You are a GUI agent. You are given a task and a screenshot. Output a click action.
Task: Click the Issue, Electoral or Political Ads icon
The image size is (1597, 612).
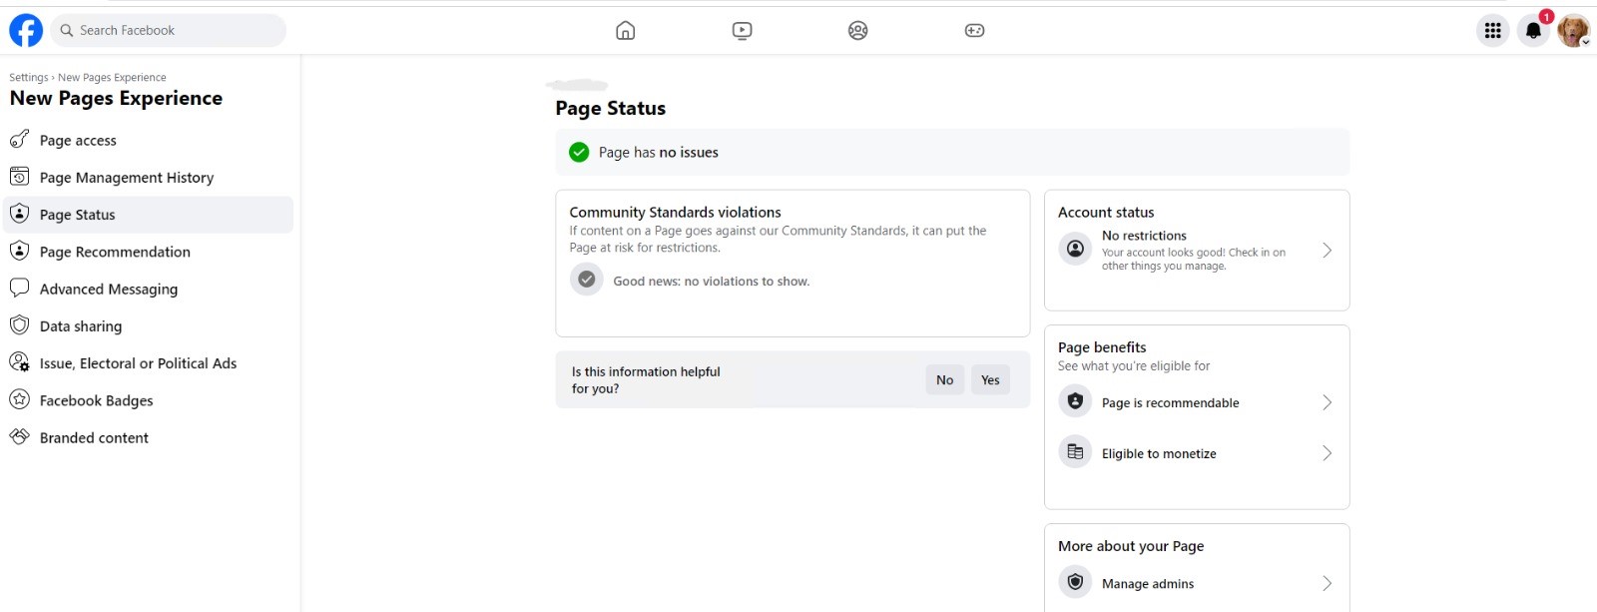(x=19, y=362)
